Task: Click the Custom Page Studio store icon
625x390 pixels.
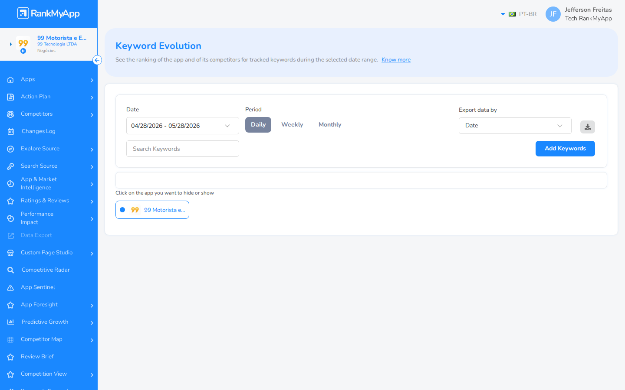Action: (x=10, y=253)
